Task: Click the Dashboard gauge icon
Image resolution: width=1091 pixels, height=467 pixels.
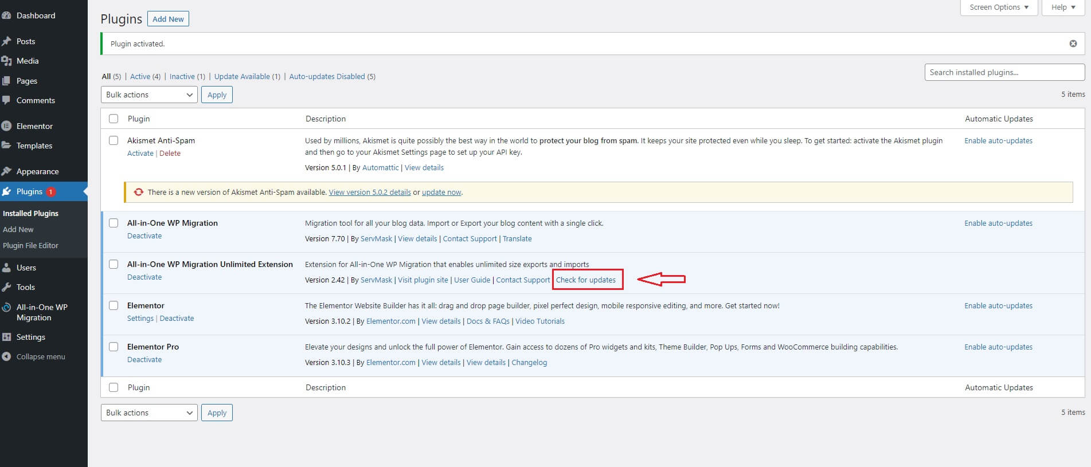Action: pos(6,15)
